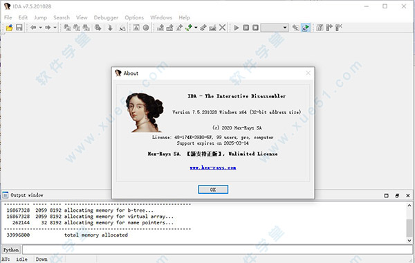The width and height of the screenshot is (415, 263).
Task: Start the process with the play icon
Action: (x=237, y=28)
